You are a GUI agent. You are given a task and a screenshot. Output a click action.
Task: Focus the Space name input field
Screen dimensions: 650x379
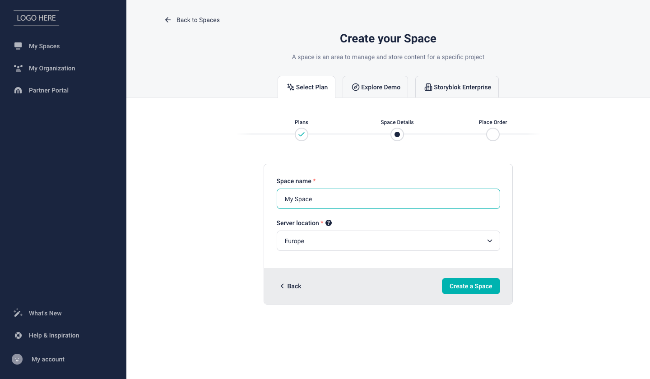[388, 199]
